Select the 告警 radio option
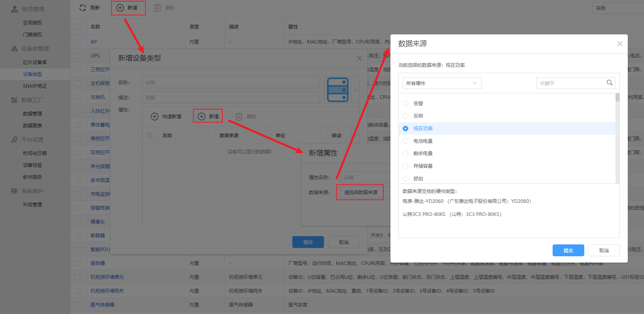The width and height of the screenshot is (644, 314). [x=405, y=103]
